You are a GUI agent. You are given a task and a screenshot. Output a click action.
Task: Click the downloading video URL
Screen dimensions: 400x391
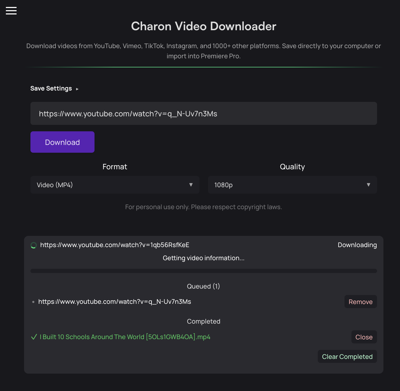coord(115,245)
